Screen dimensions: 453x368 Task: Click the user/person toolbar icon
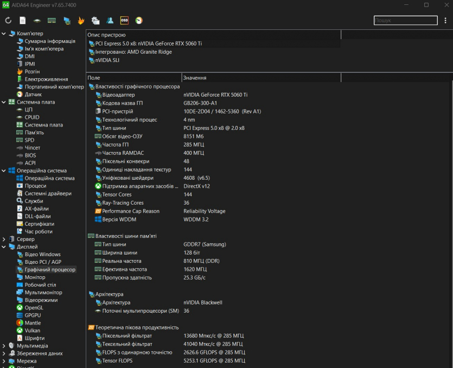(x=110, y=21)
